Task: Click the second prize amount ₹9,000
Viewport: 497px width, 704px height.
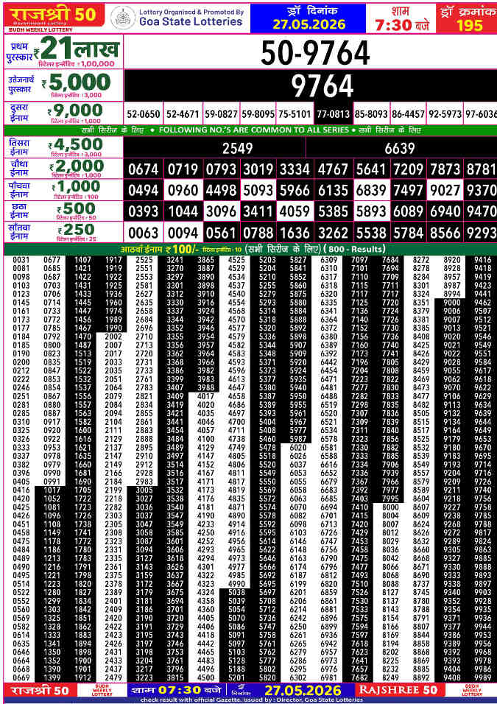Action: 75,110
